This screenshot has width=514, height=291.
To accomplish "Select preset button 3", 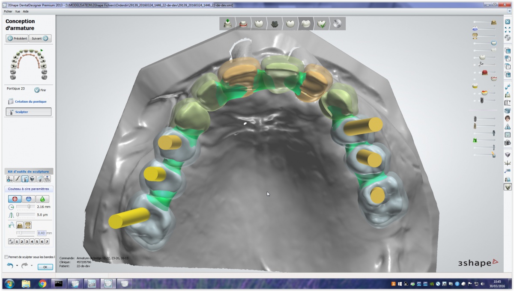I will (27, 241).
